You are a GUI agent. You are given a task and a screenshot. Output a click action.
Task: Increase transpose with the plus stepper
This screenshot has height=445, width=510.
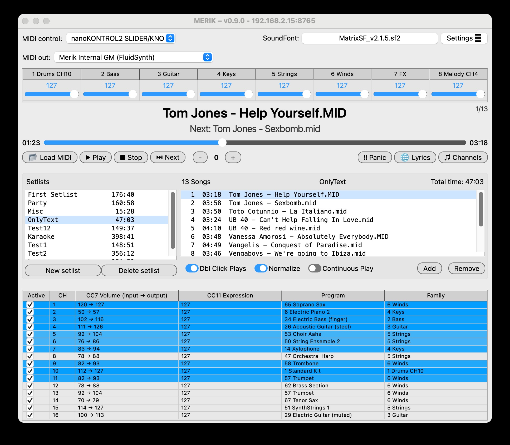point(233,157)
